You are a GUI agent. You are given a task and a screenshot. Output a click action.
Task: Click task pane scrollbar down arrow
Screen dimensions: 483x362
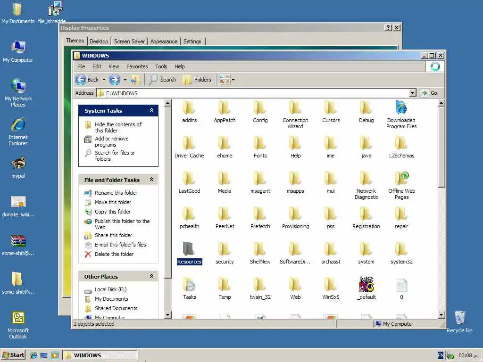tap(167, 314)
